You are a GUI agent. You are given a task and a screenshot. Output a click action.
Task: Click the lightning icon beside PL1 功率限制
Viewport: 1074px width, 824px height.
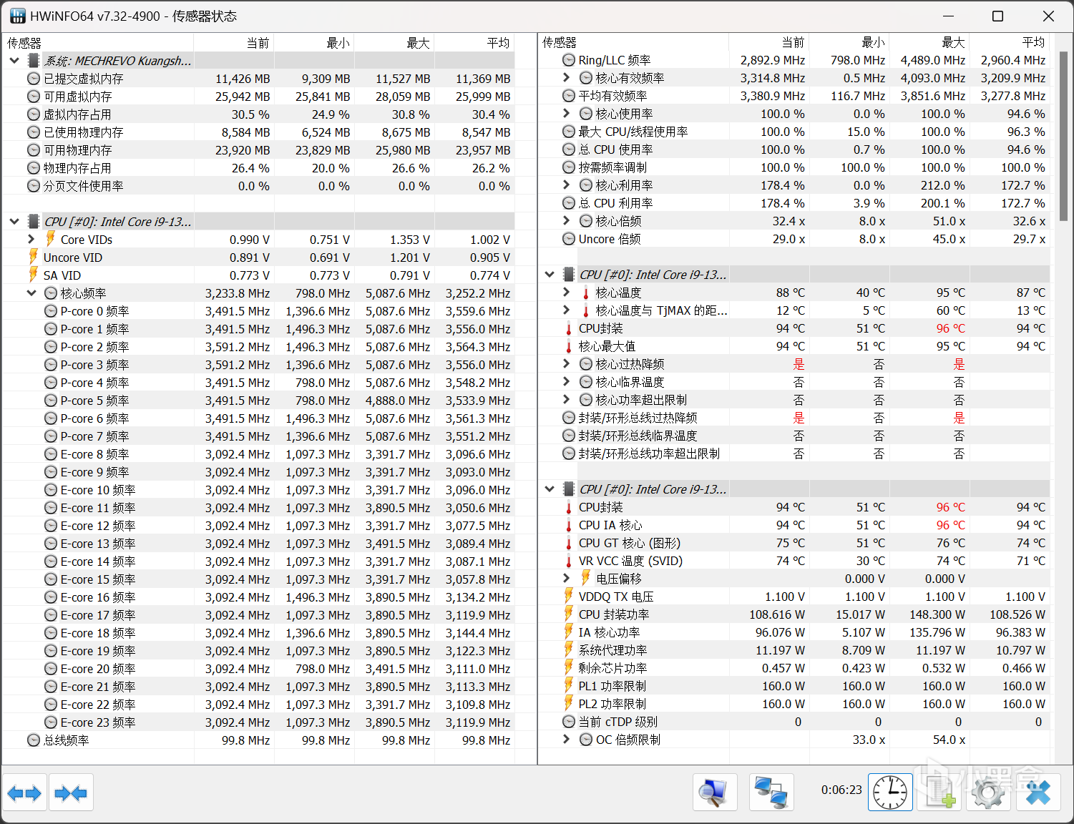click(x=569, y=685)
